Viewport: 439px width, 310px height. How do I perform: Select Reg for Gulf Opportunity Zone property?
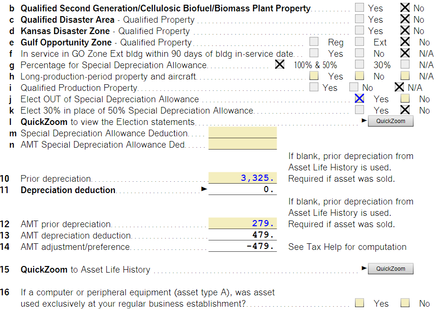(x=314, y=42)
